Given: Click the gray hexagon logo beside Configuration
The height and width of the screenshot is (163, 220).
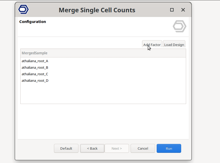Looking at the screenshot, I should (x=179, y=26).
